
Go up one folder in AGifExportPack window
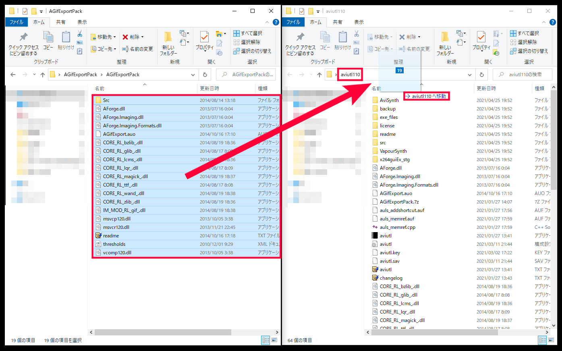43,75
